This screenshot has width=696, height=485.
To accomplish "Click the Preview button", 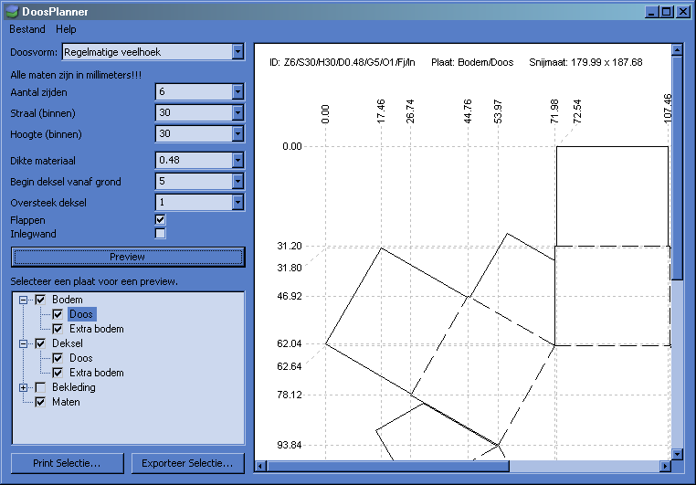I will pyautogui.click(x=127, y=257).
